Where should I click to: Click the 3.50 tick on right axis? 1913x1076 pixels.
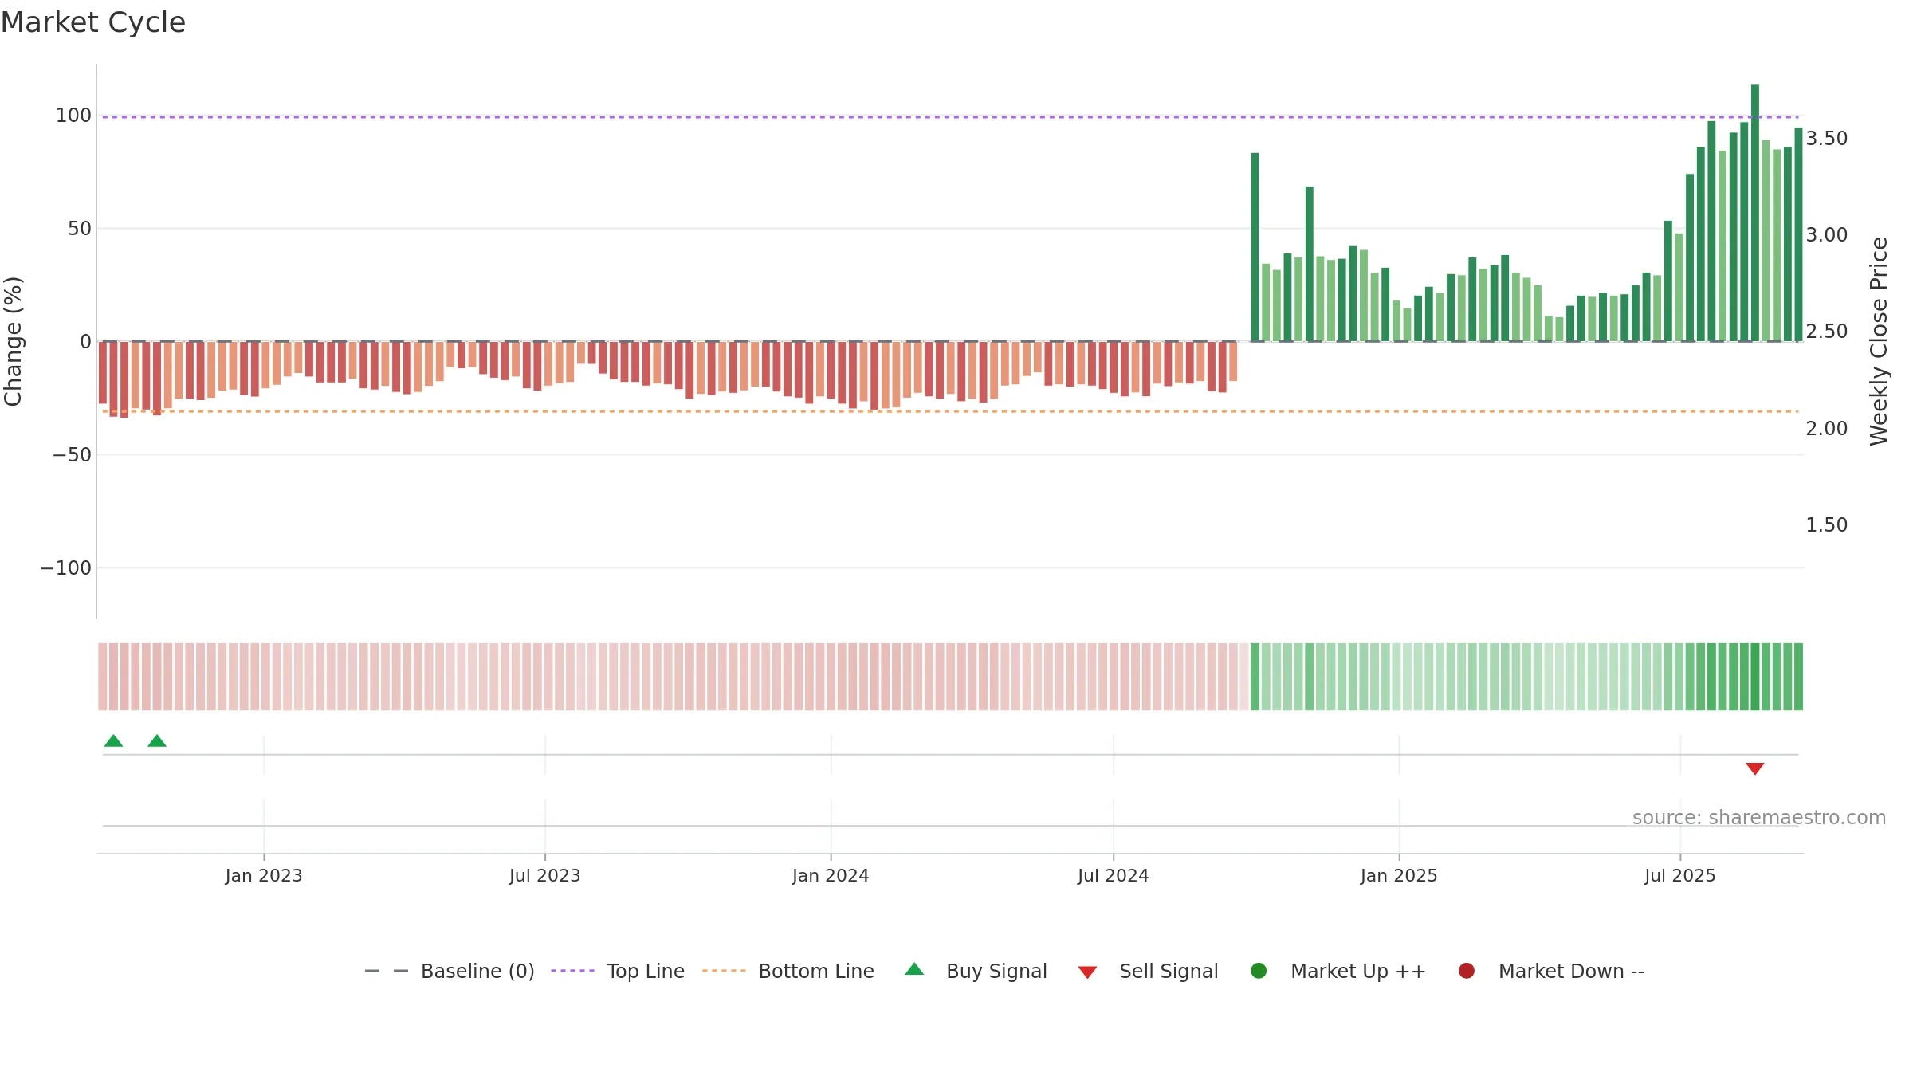pyautogui.click(x=1827, y=139)
